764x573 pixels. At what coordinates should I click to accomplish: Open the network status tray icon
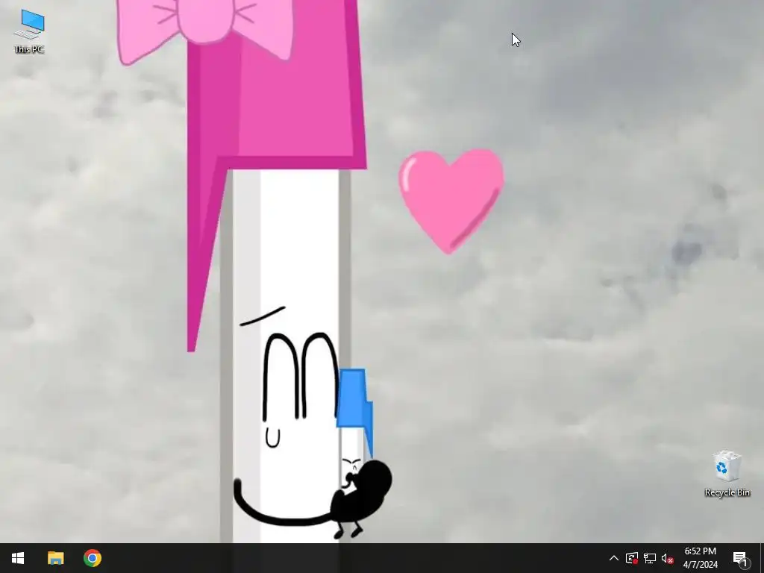(x=650, y=558)
